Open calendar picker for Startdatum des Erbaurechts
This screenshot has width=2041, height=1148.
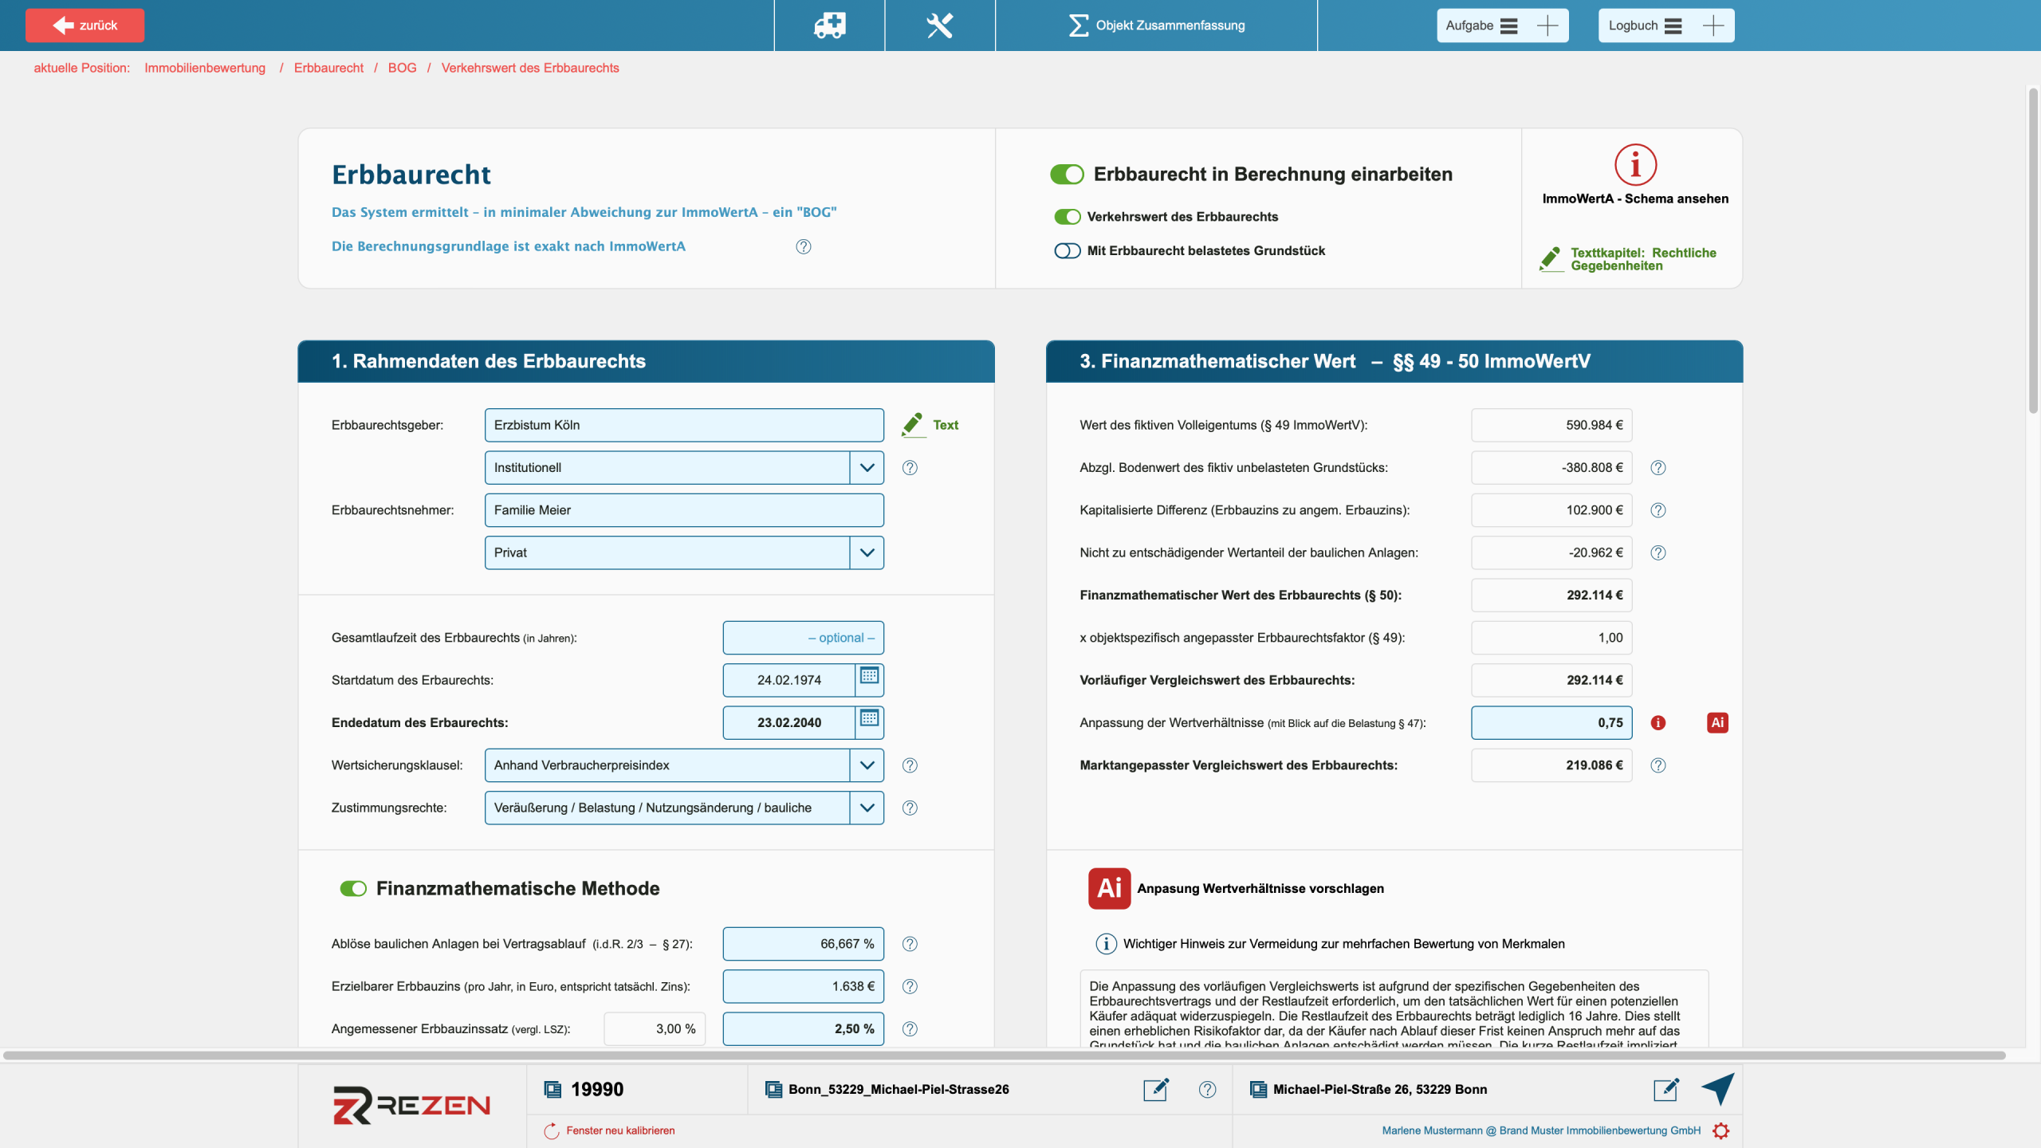[869, 676]
